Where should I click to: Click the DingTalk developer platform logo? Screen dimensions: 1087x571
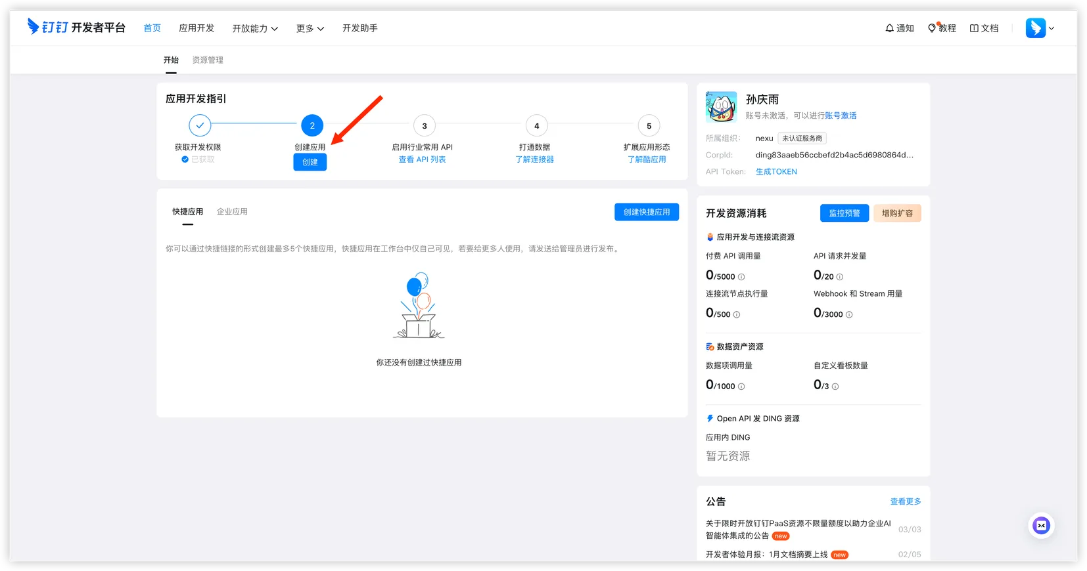point(76,27)
